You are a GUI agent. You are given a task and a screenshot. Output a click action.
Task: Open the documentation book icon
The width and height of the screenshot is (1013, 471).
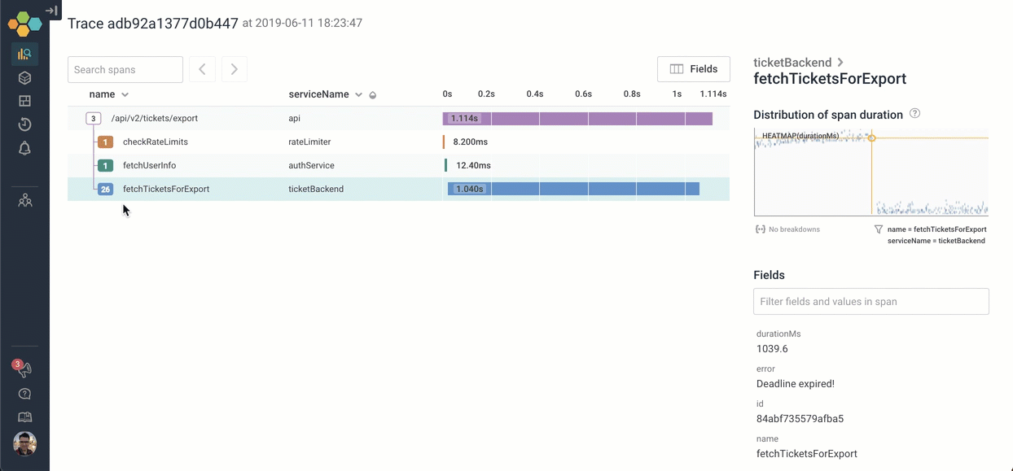[24, 417]
